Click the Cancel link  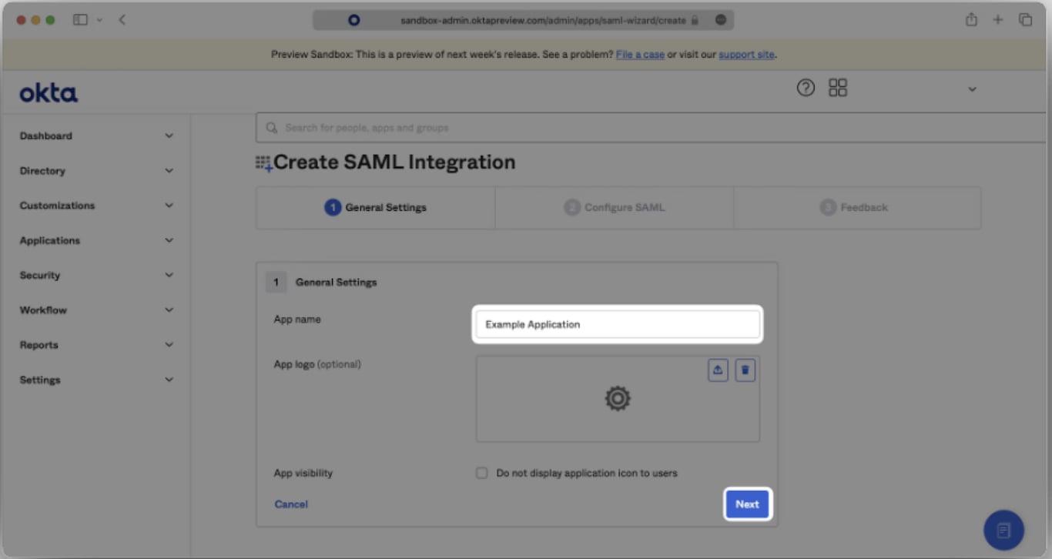291,504
